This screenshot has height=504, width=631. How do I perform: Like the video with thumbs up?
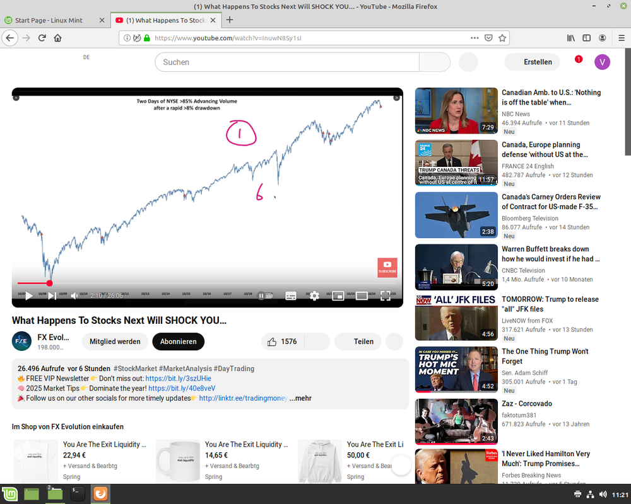pyautogui.click(x=283, y=341)
